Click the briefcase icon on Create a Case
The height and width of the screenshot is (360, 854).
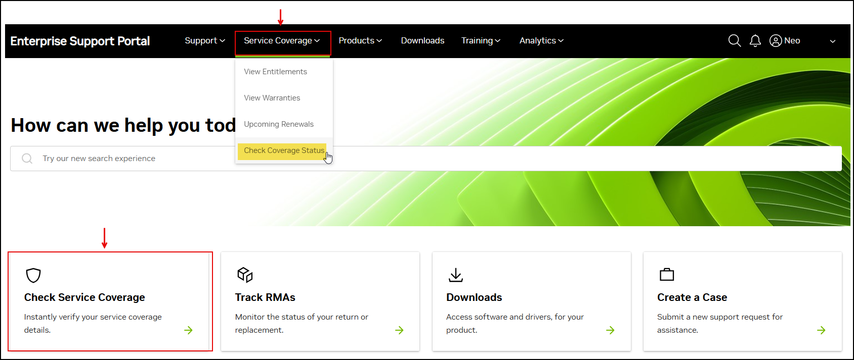(667, 274)
